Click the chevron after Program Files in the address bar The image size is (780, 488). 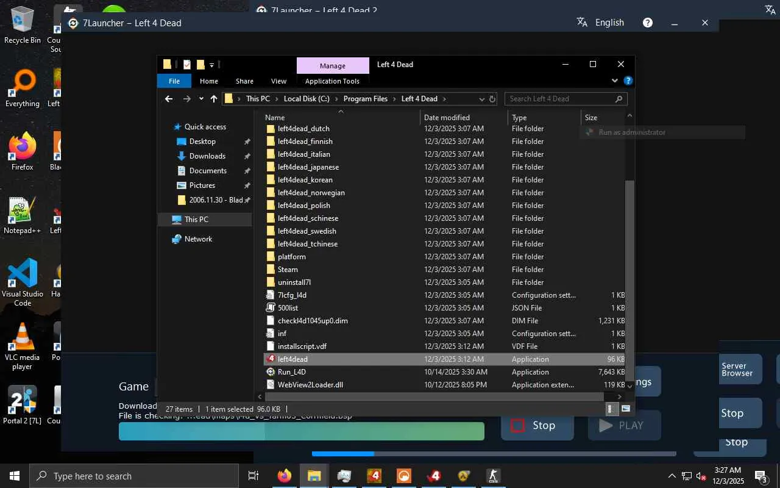394,99
